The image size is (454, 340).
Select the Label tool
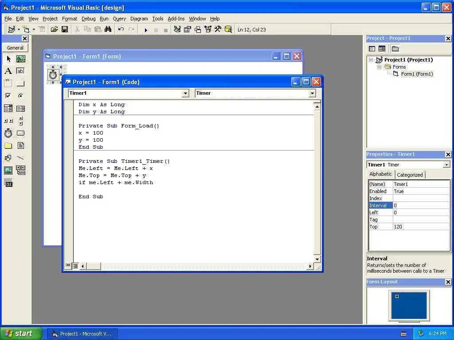click(x=8, y=71)
